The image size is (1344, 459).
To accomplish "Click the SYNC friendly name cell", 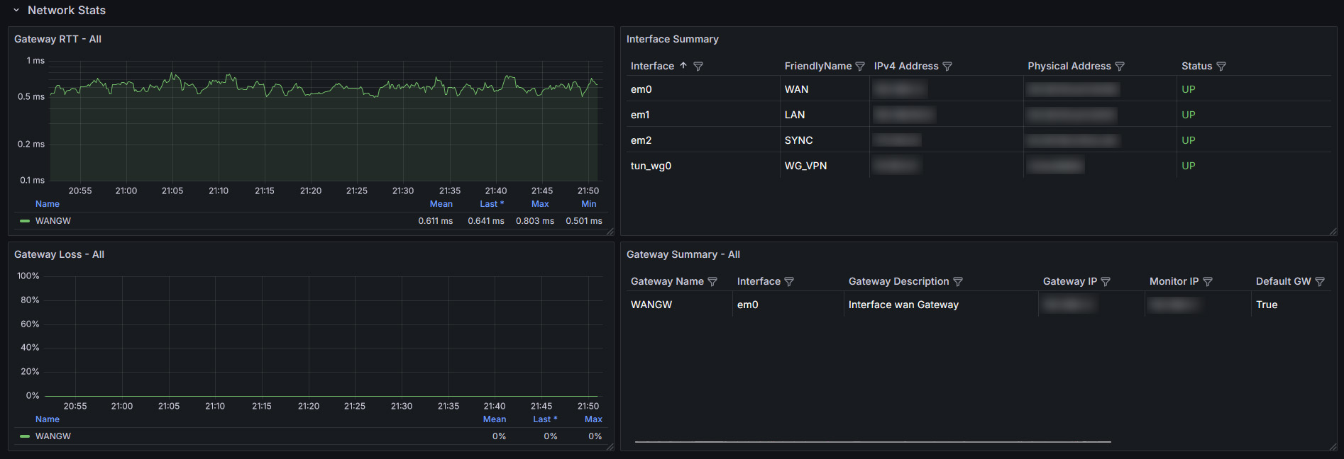I will pos(825,140).
